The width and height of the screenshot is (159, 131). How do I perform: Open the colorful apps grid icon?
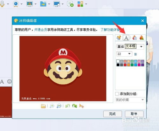click(80, 4)
